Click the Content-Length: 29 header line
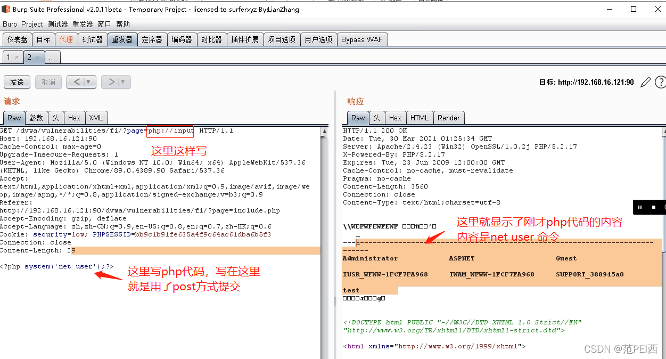Screen dimensions: 666x359 pyautogui.click(x=38, y=250)
